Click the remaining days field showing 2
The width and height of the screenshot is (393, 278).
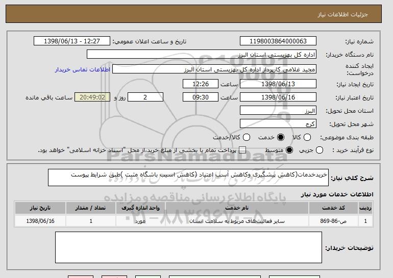tap(145, 97)
